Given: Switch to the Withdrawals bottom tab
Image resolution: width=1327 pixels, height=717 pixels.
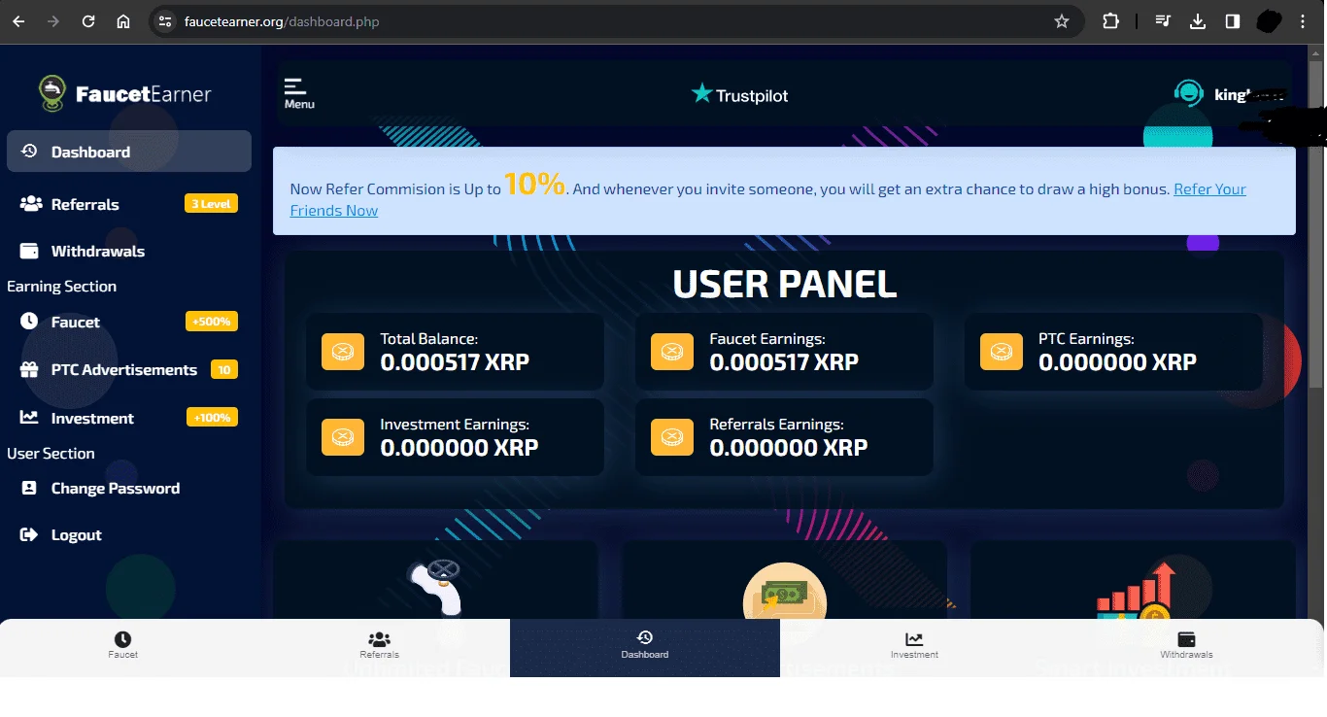Looking at the screenshot, I should 1186,647.
